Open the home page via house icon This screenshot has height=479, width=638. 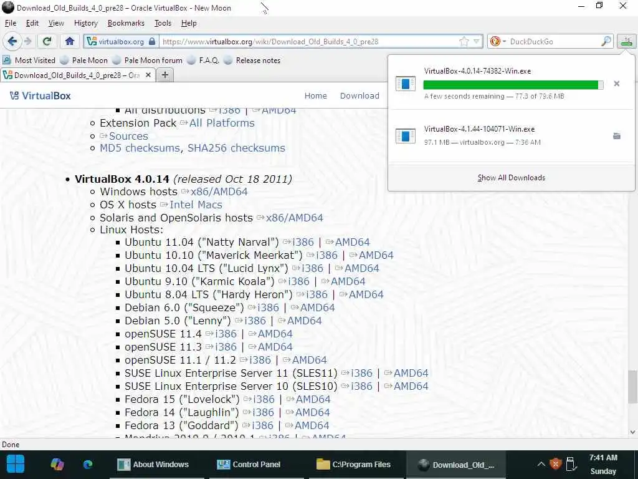[x=70, y=41]
